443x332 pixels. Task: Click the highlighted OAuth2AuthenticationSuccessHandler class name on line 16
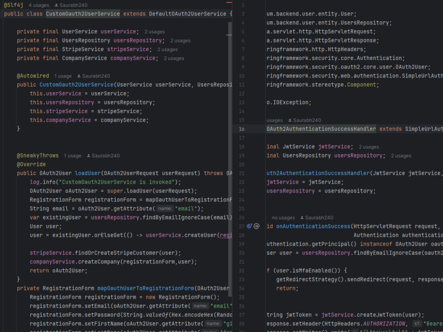(x=321, y=129)
